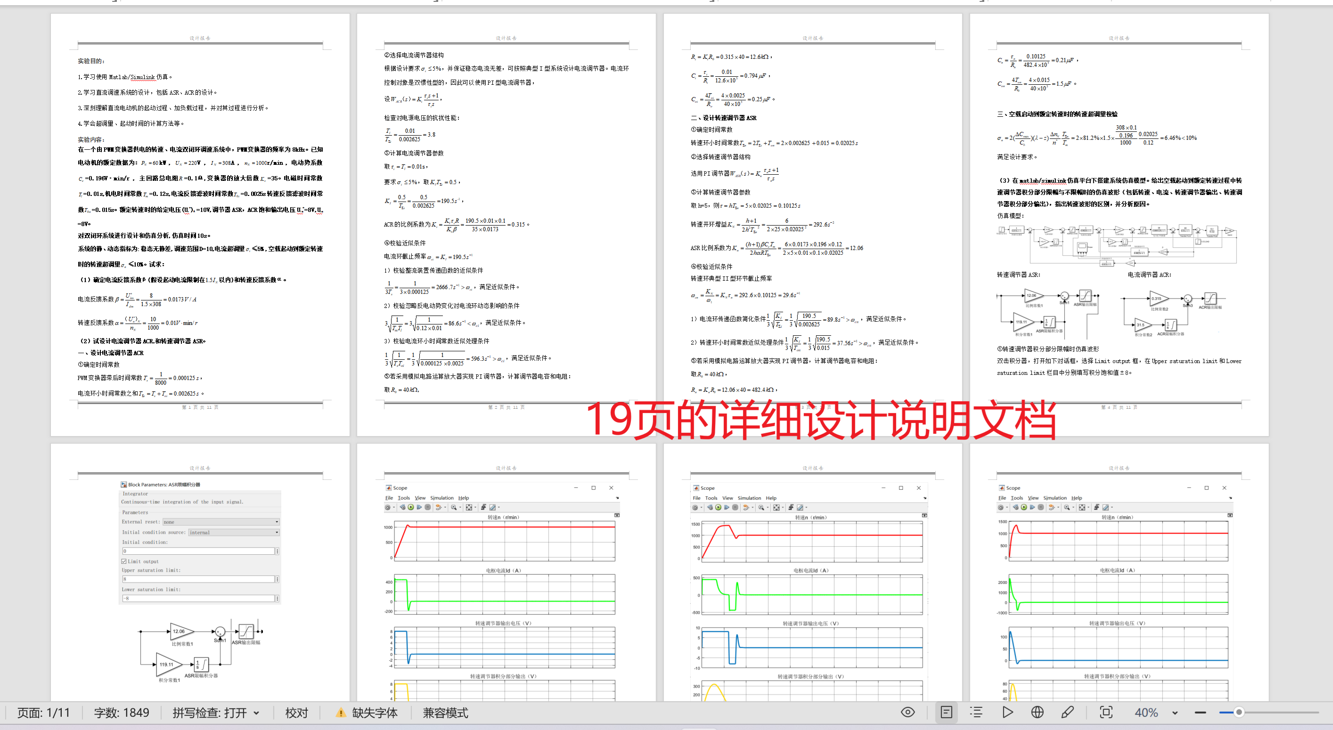Switch to outline view icon

point(976,713)
